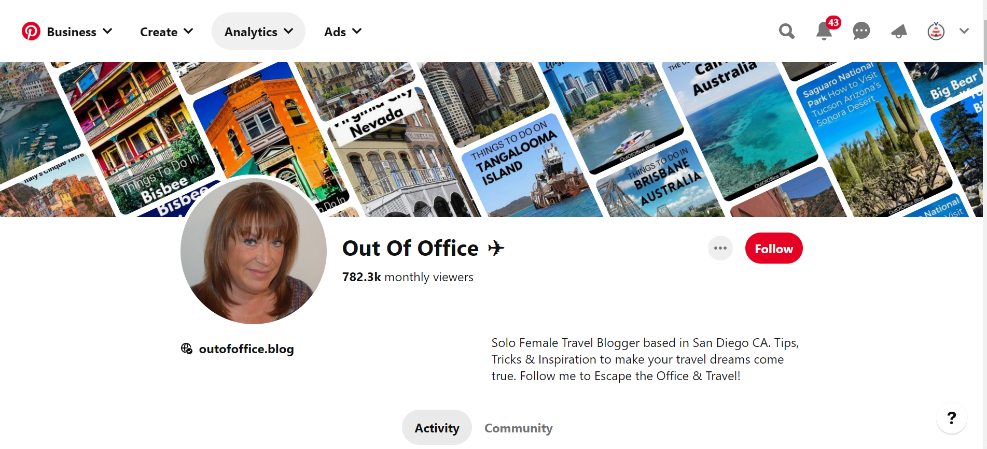The height and width of the screenshot is (449, 987).
Task: Open the search magnifier icon
Action: pyautogui.click(x=786, y=32)
